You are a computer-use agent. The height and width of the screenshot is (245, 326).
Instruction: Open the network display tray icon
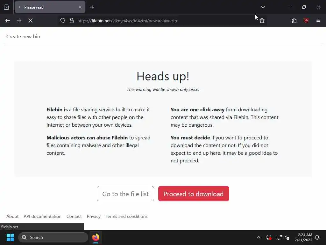tap(279, 237)
